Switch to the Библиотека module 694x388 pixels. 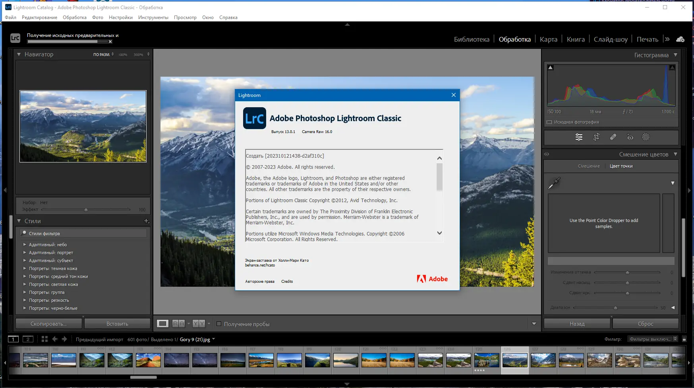click(x=472, y=39)
